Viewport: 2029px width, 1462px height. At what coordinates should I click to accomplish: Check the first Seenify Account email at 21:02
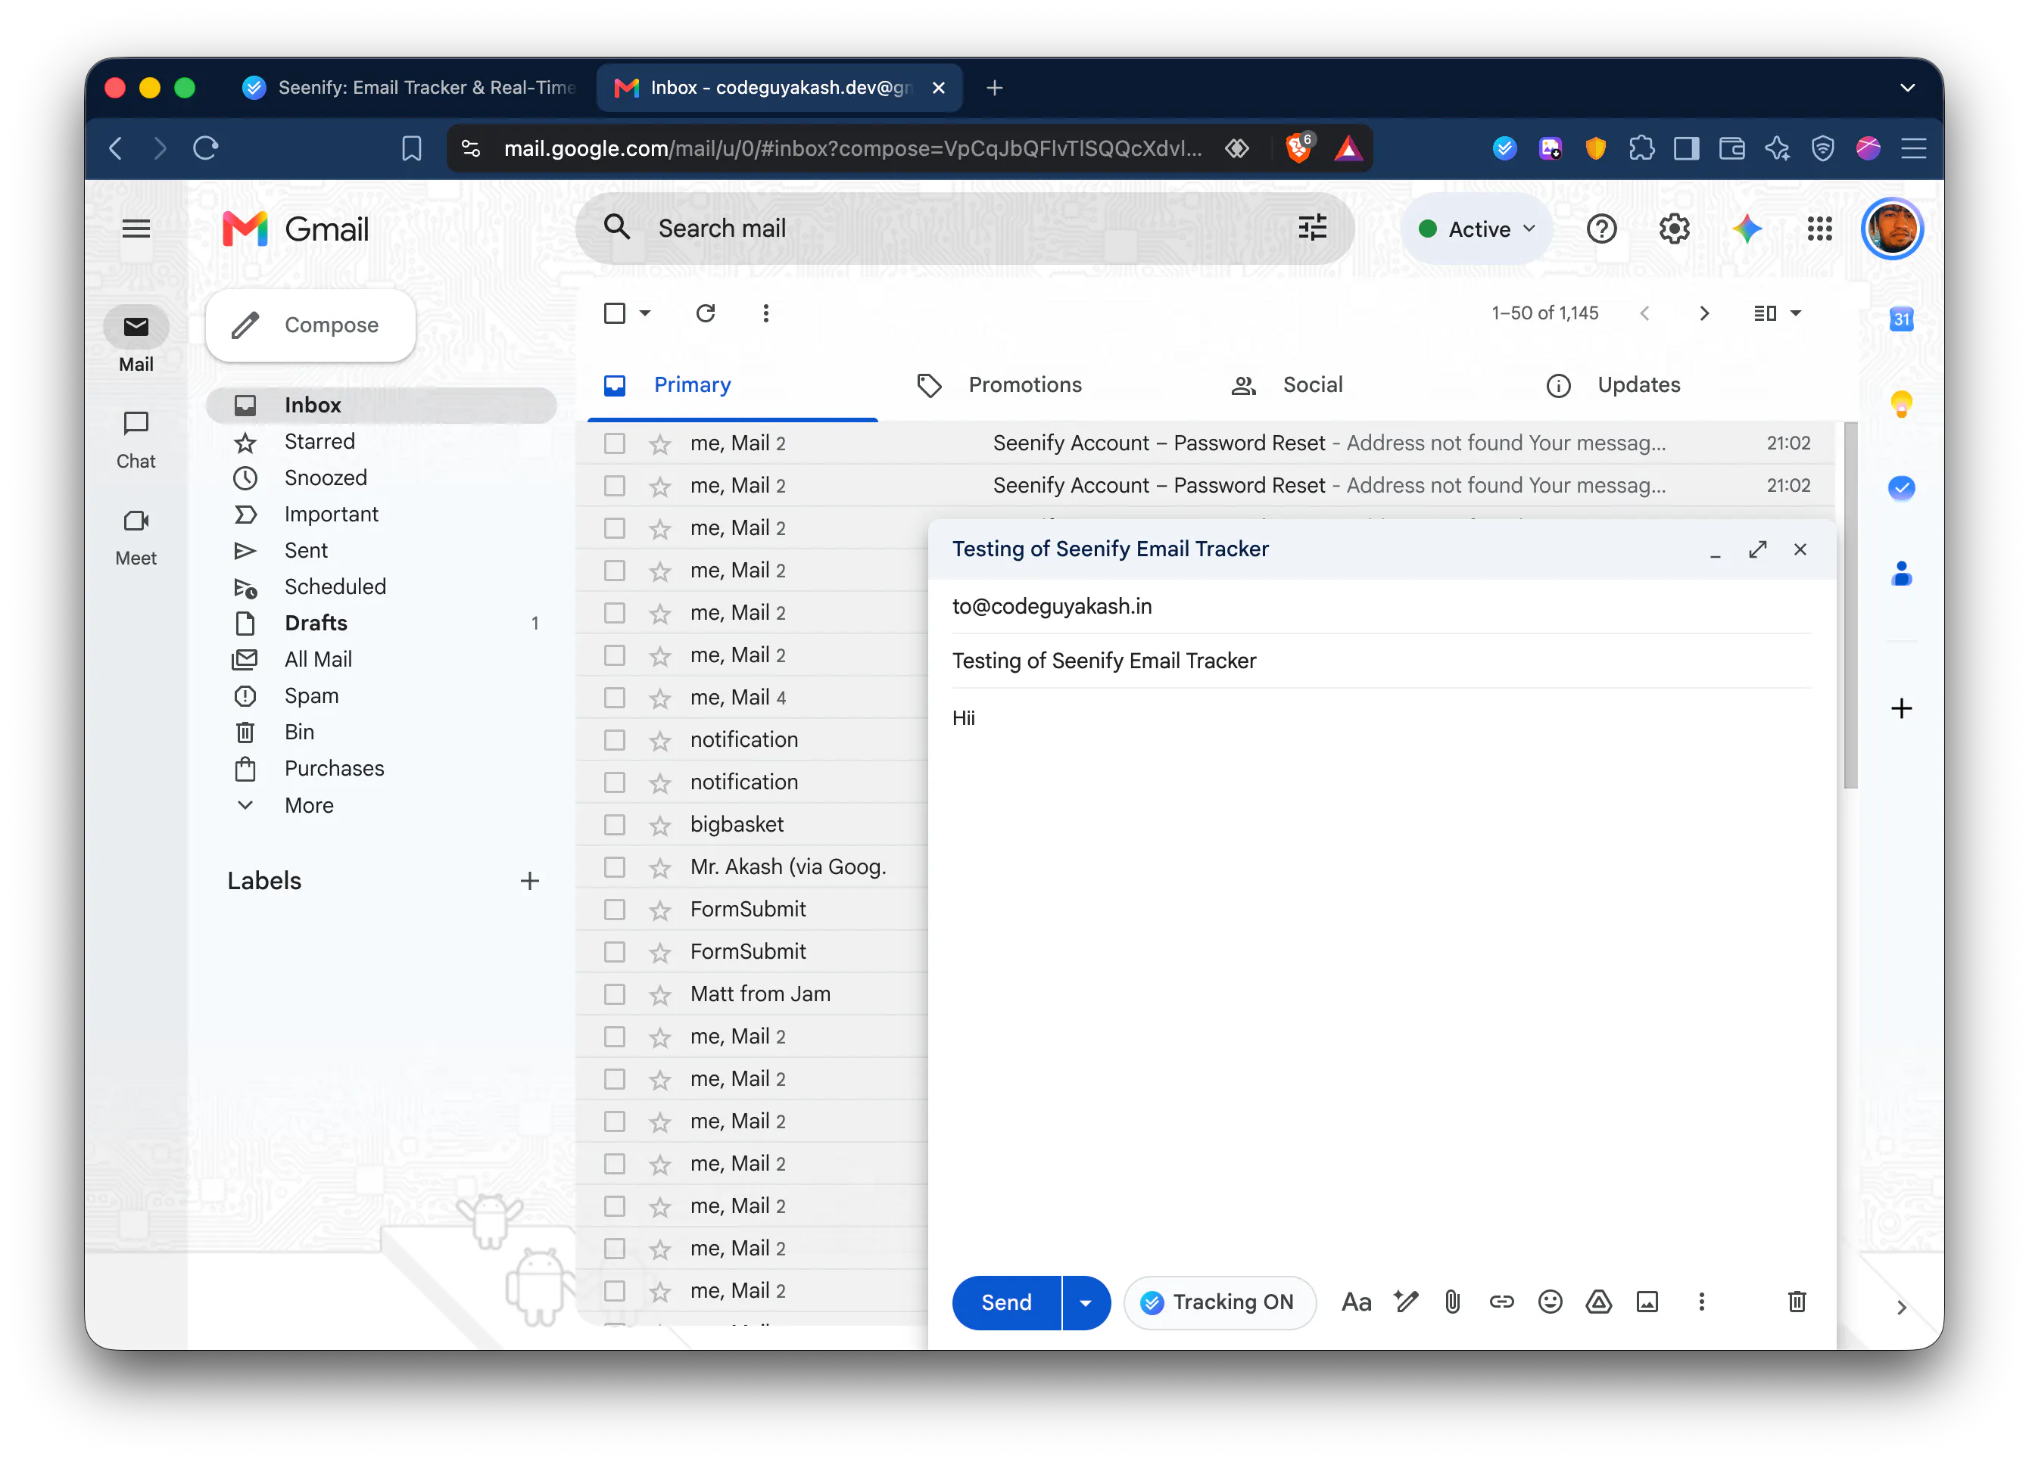tap(615, 443)
